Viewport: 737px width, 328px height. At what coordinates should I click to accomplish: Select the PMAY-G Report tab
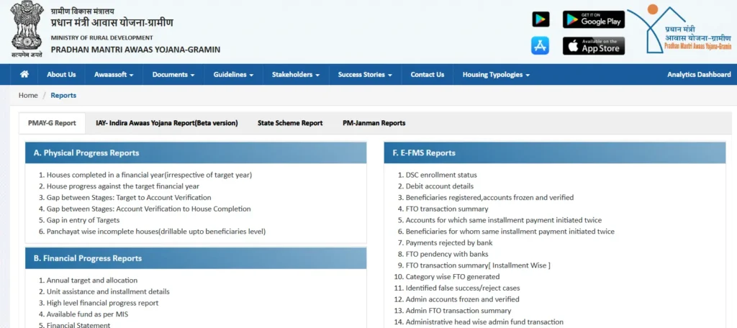[52, 123]
